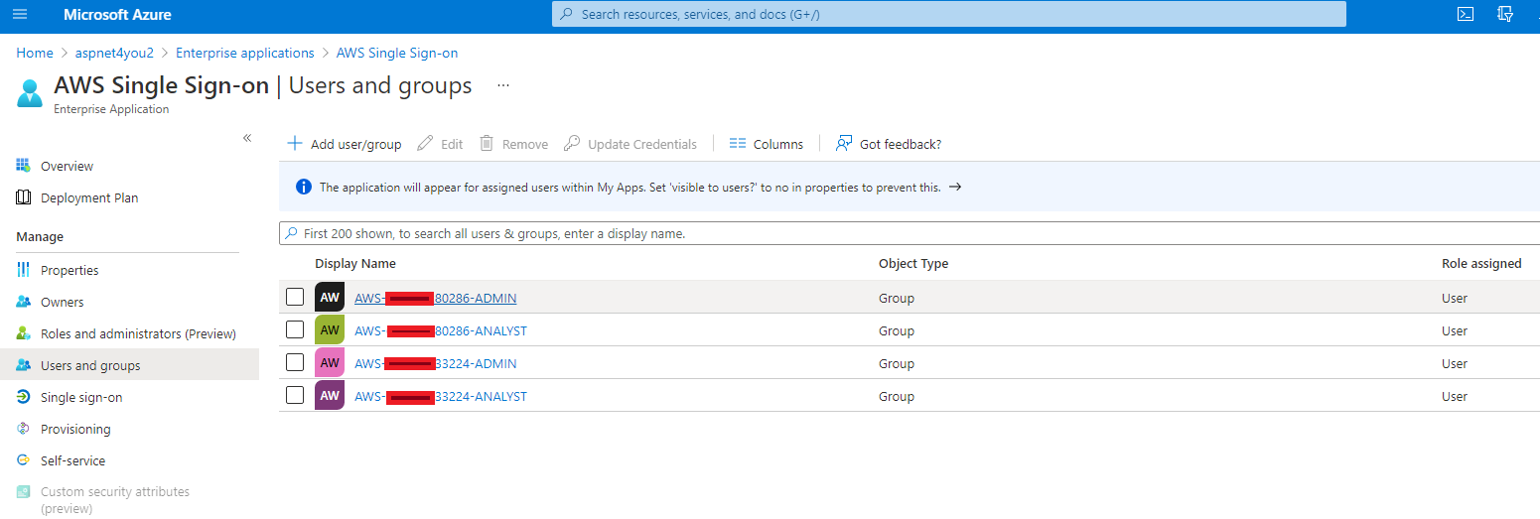Image resolution: width=1540 pixels, height=519 pixels.
Task: Launch Cloud Shell from the top bar
Action: coord(1465,14)
